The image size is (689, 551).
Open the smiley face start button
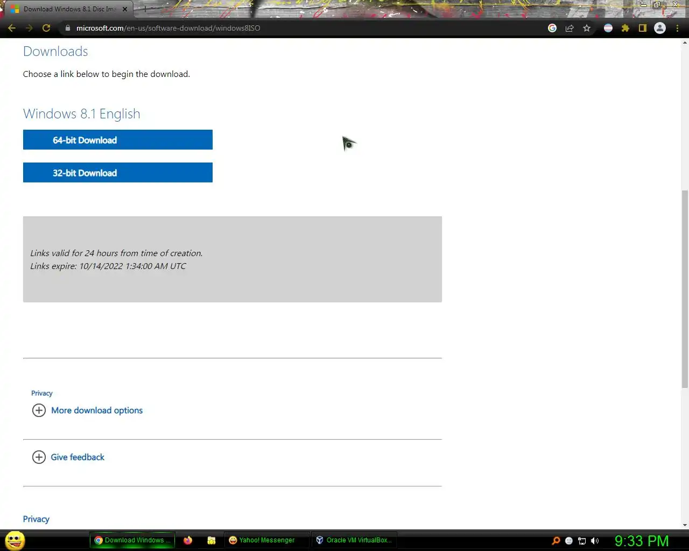click(x=15, y=540)
